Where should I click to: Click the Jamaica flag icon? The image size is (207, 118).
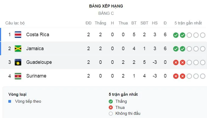point(18,49)
